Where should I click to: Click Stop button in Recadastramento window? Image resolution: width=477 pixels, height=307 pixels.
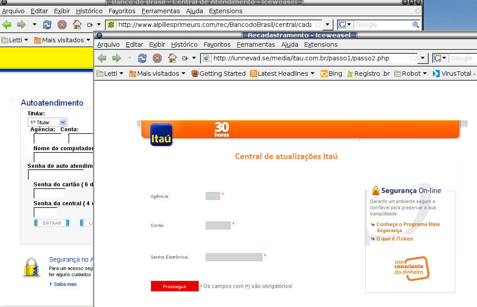[x=157, y=58]
